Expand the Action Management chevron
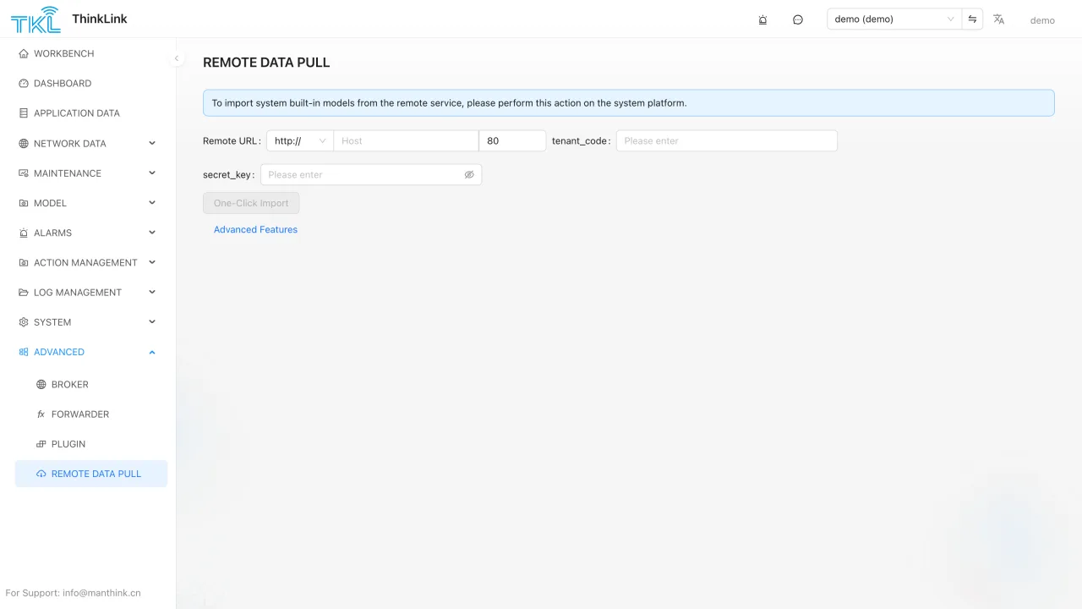 (x=152, y=262)
